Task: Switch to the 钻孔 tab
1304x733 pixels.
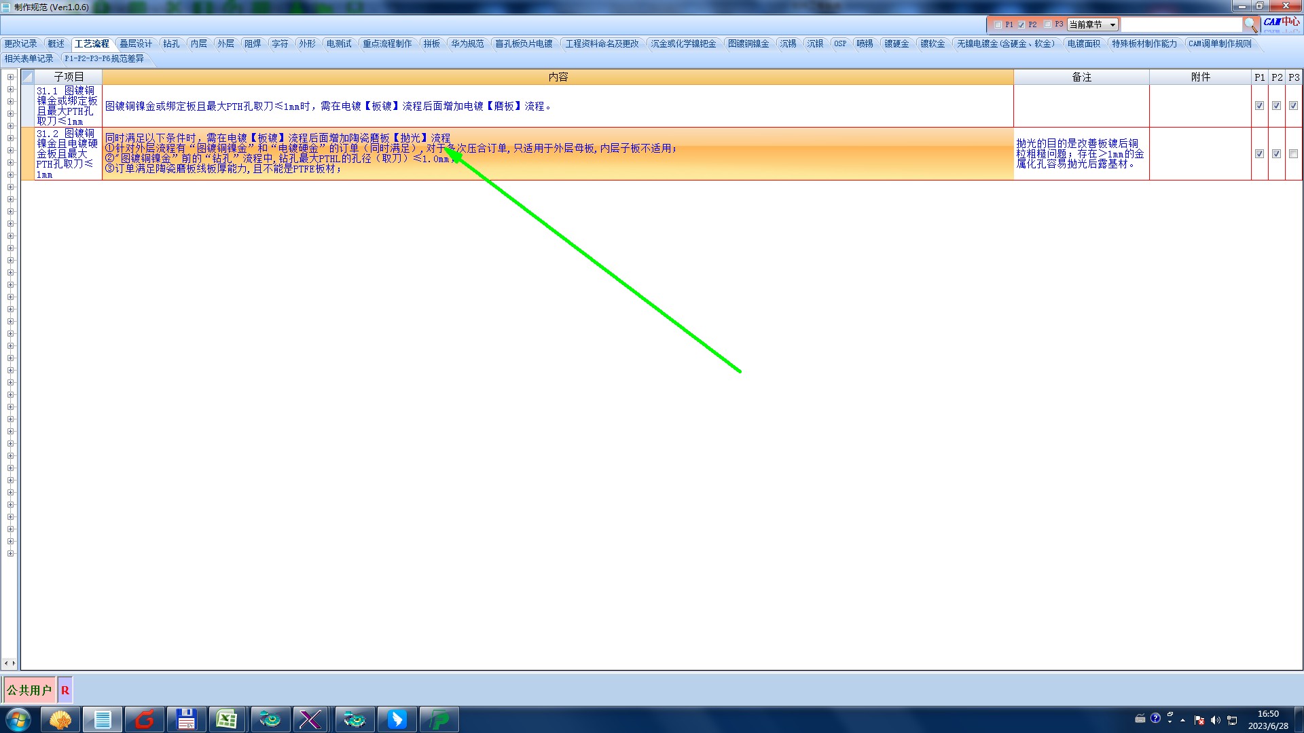Action: pyautogui.click(x=171, y=43)
